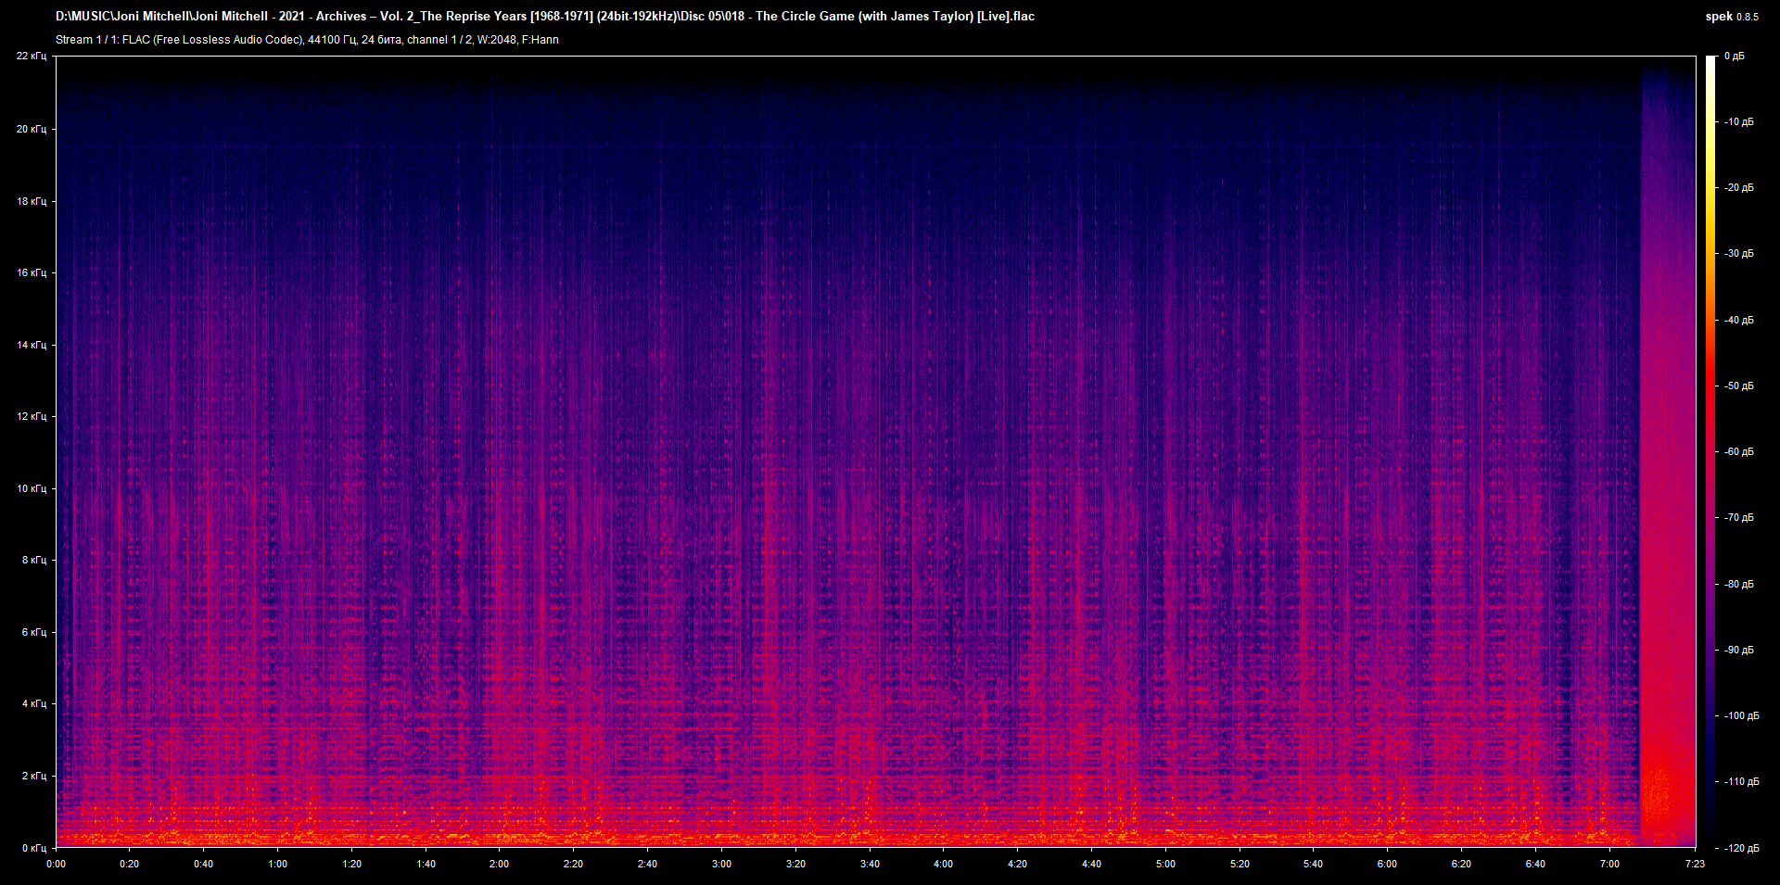
Task: Click the 4:00 time axis label
Action: pyautogui.click(x=943, y=864)
